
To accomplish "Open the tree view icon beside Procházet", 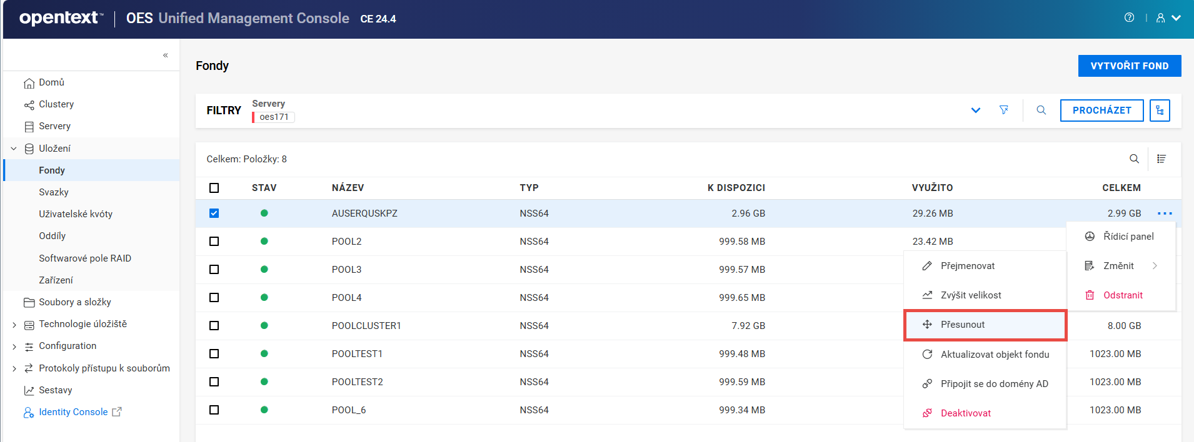I will (x=1160, y=110).
